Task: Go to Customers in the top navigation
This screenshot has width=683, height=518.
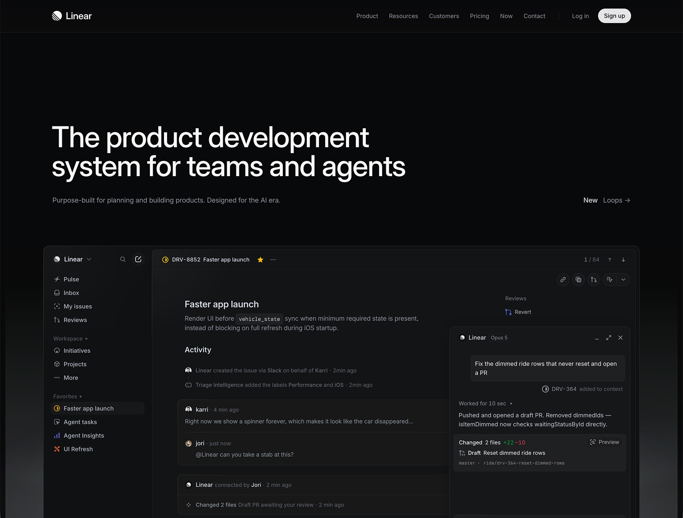Action: 444,16
